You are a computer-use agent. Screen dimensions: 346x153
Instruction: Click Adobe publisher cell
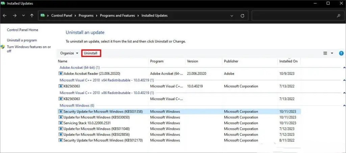229,73
